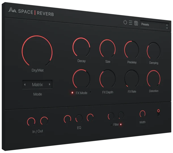Click the large Dry/Wet knob
This screenshot has height=153, width=173.
point(37,51)
